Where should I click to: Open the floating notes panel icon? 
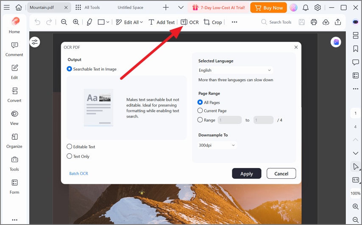pos(336,42)
